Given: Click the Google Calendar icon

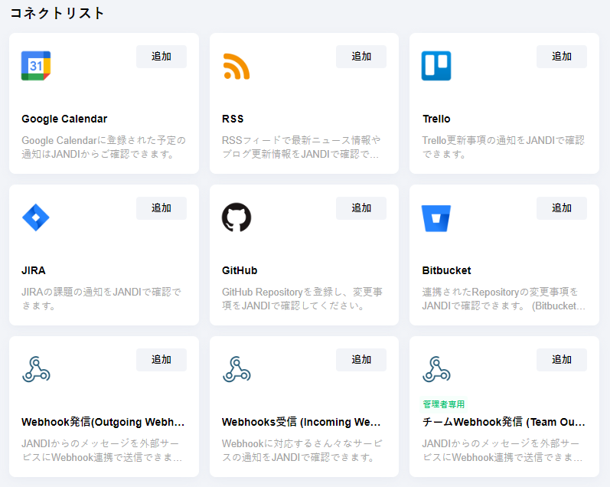Looking at the screenshot, I should point(36,66).
